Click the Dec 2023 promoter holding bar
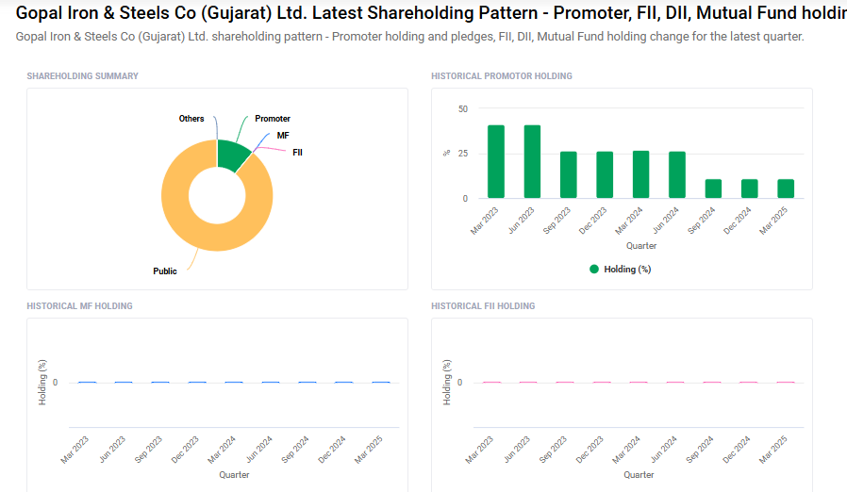The image size is (847, 492). click(x=605, y=175)
